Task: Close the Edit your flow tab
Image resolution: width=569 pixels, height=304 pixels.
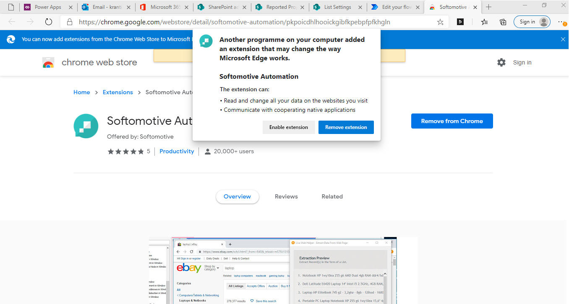Action: point(418,7)
